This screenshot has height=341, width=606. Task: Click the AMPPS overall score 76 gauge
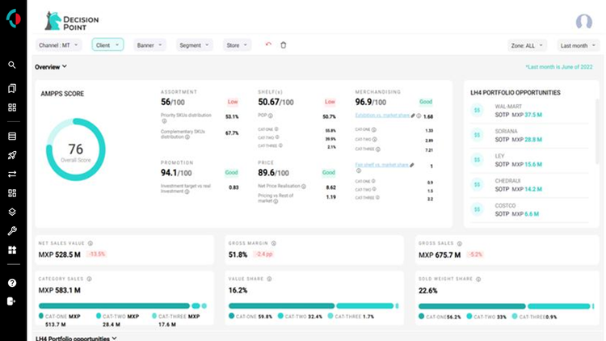76,149
